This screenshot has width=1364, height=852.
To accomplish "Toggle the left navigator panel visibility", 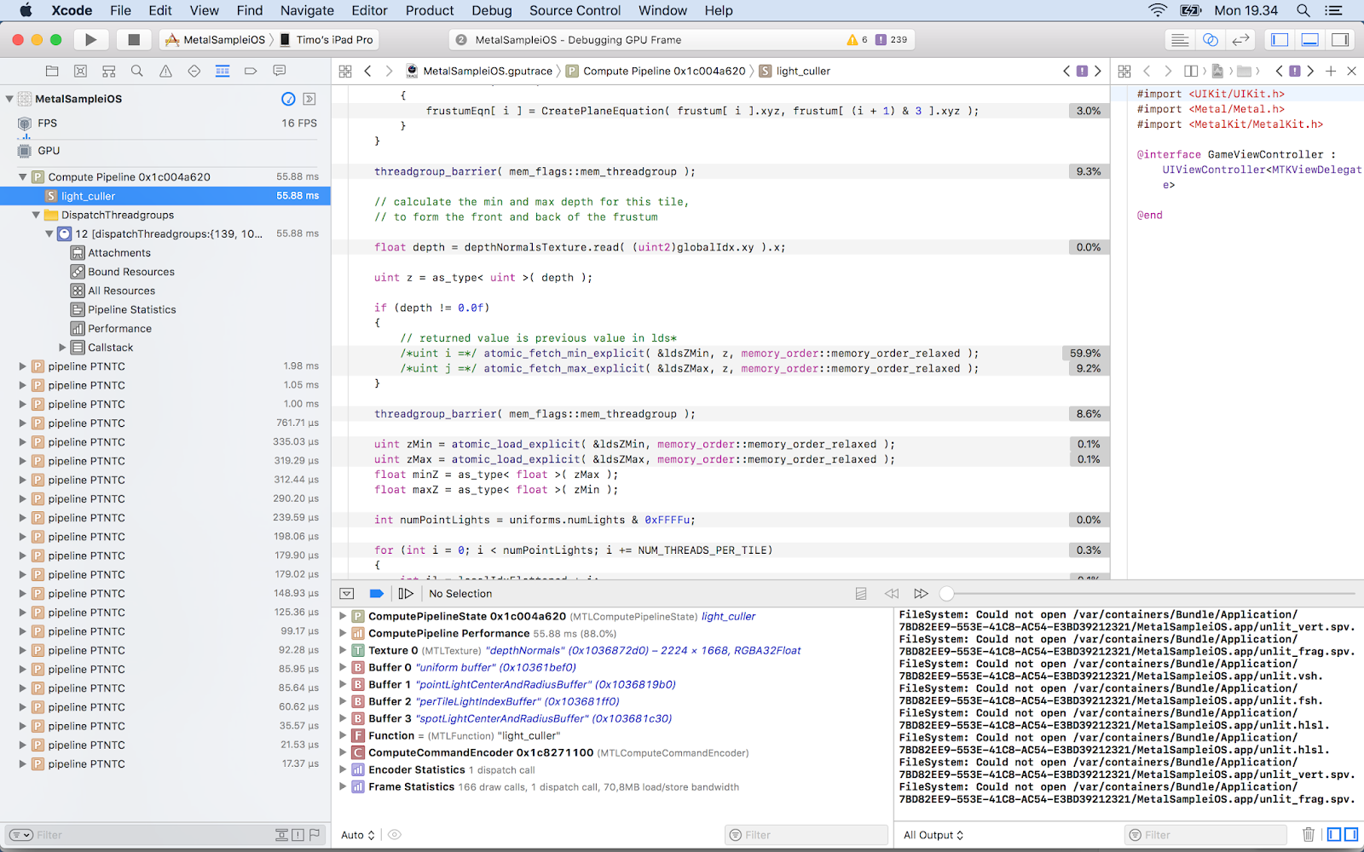I will [1280, 39].
